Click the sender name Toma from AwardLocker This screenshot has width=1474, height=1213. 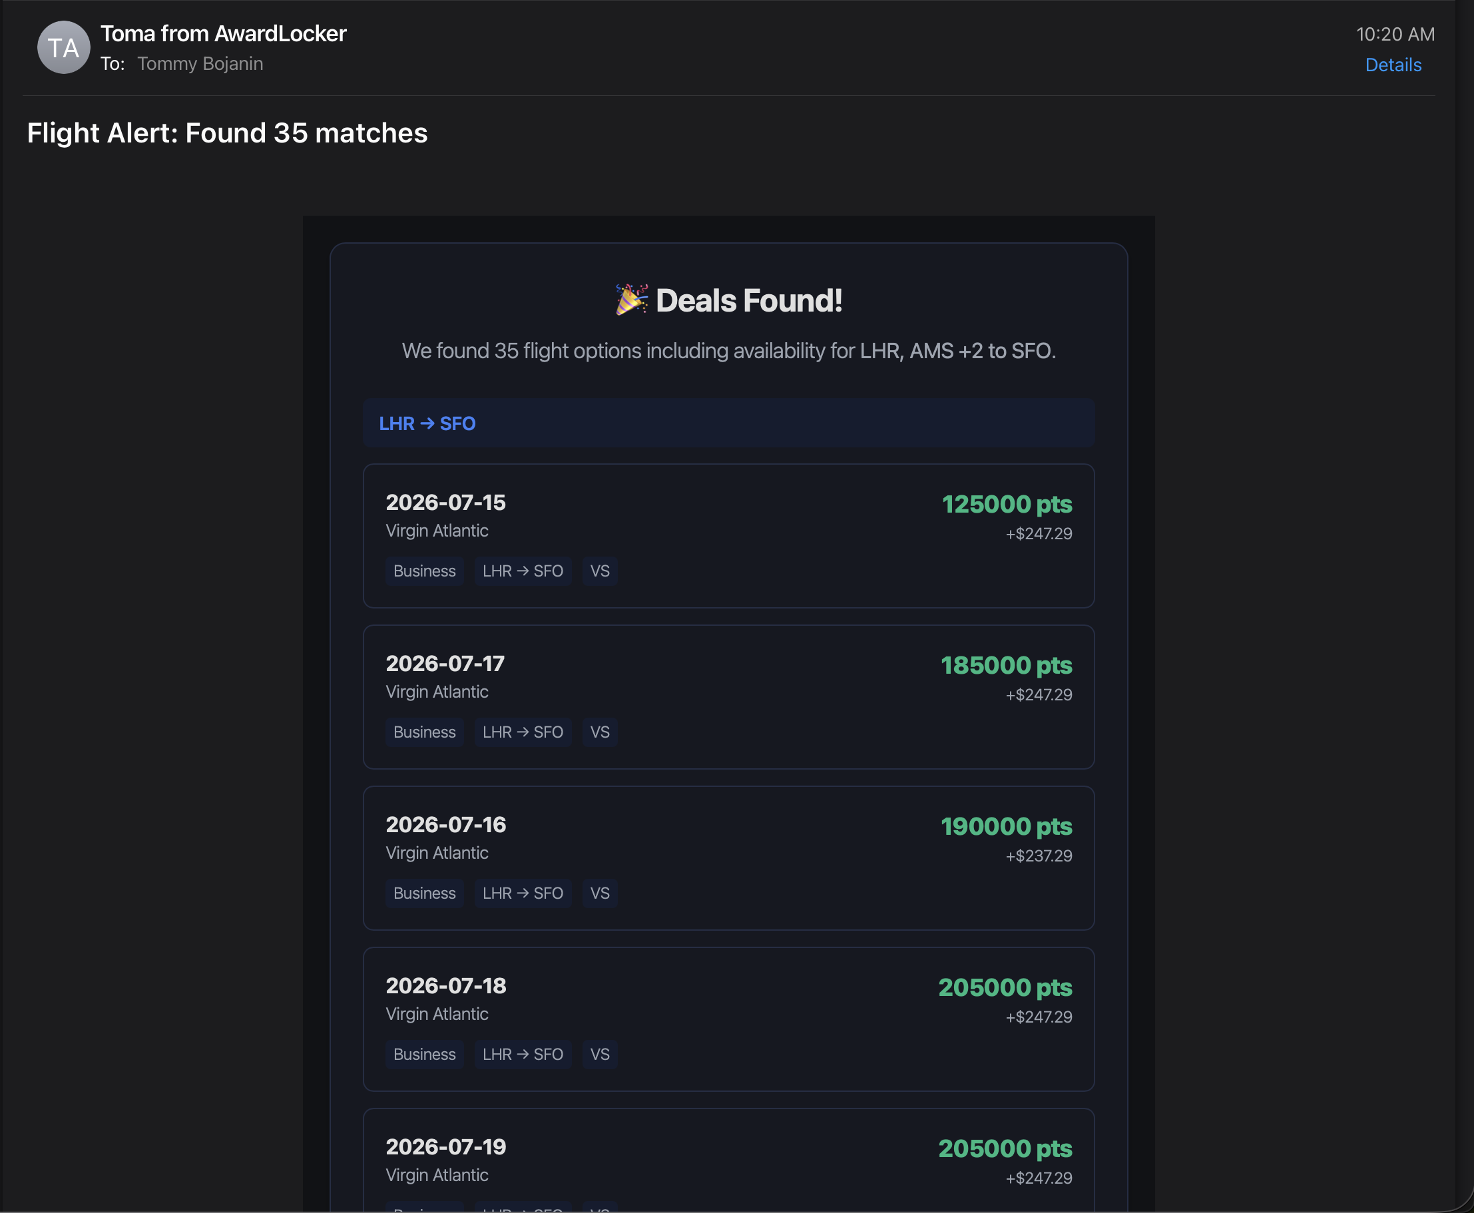coord(224,33)
